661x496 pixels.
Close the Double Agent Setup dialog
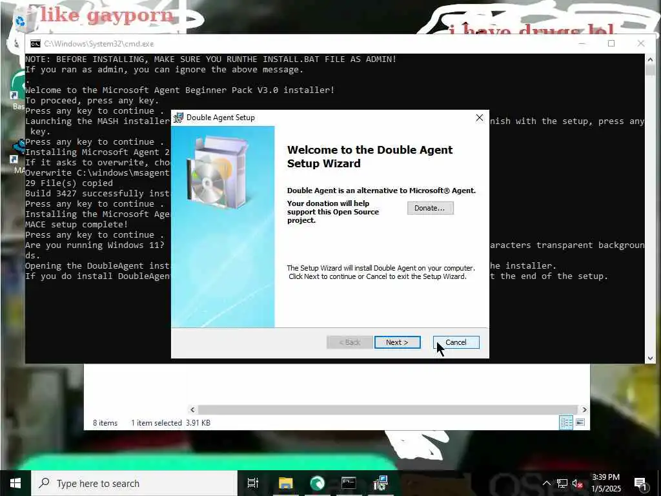(480, 118)
